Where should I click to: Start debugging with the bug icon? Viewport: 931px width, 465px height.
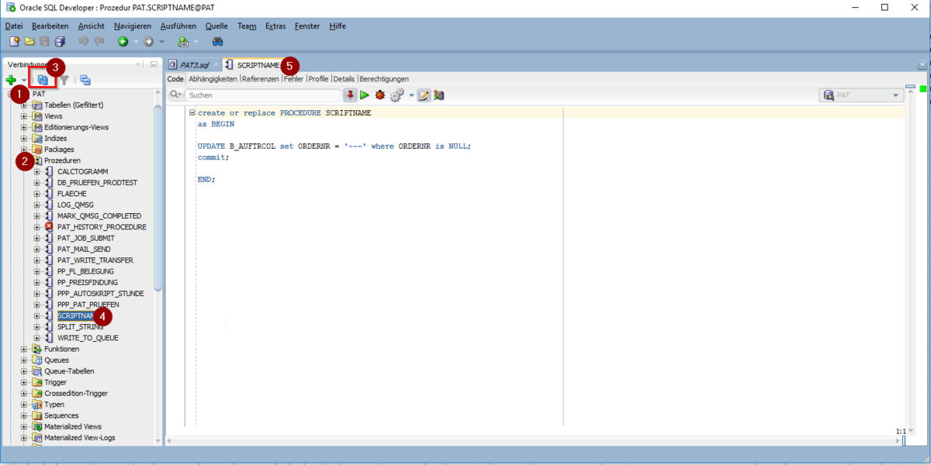(379, 95)
